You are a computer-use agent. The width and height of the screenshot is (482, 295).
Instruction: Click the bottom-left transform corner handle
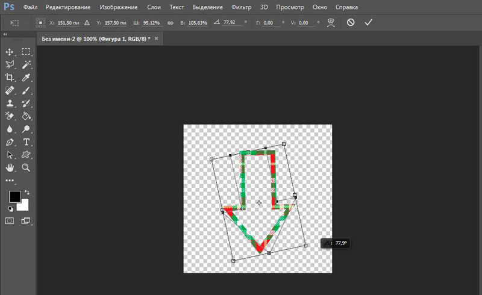(x=233, y=261)
